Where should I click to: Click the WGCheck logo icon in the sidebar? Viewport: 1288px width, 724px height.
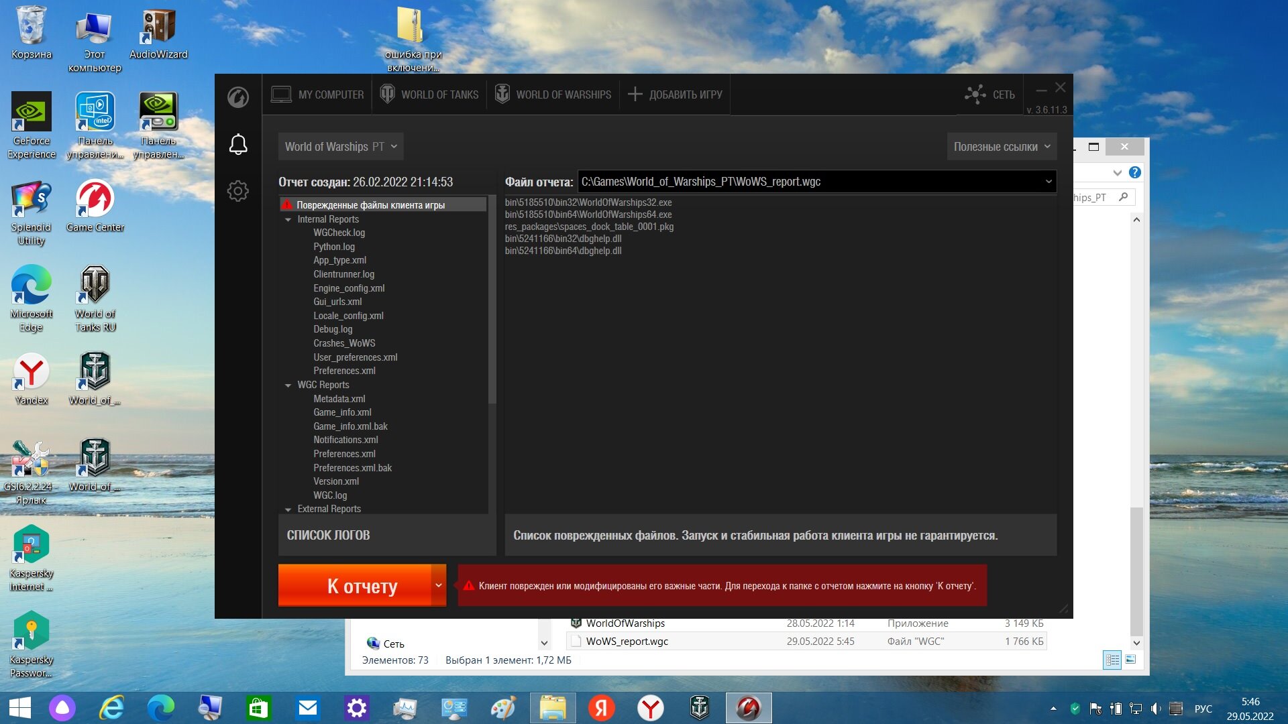coord(238,97)
